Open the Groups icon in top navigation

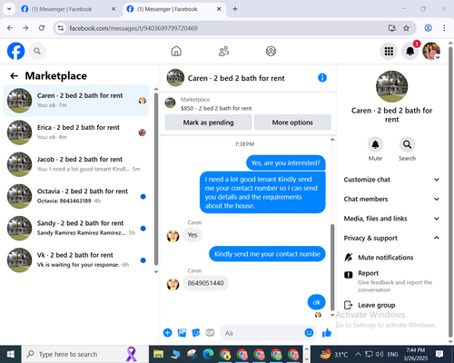[x=271, y=51]
